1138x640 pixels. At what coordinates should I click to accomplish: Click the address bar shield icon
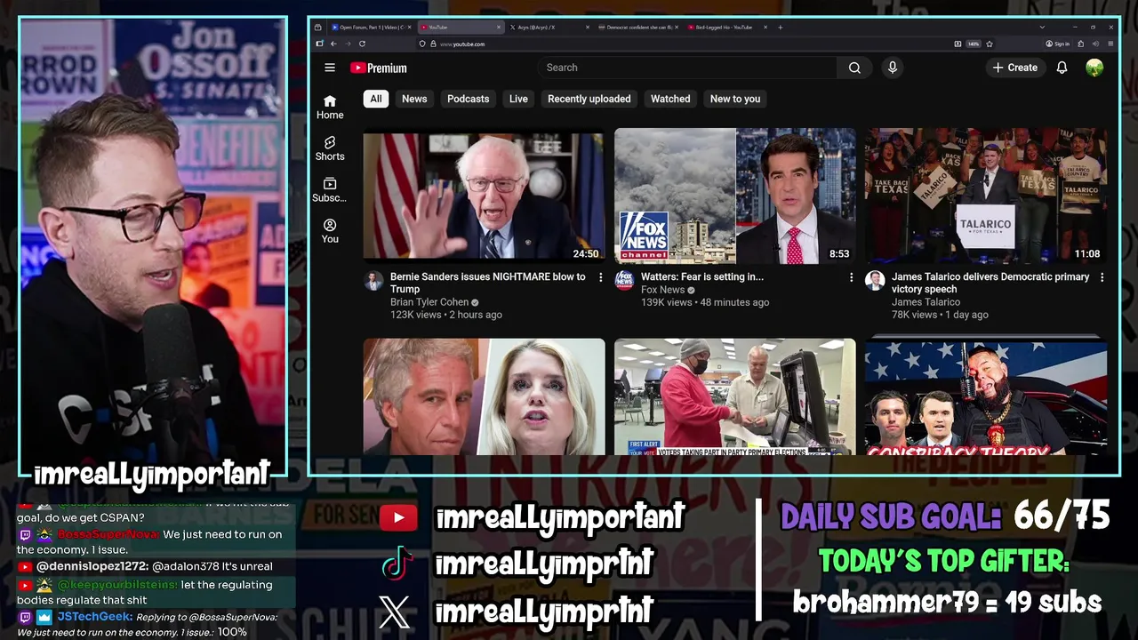pos(422,44)
